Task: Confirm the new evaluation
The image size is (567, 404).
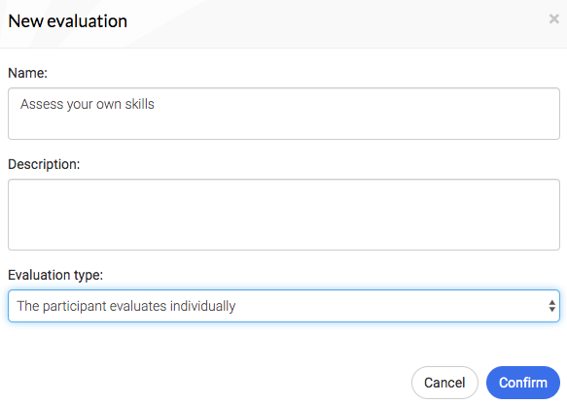Action: point(523,383)
